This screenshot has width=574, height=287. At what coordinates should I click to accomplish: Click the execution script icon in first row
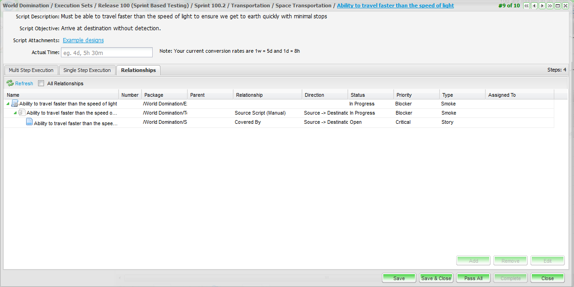(x=15, y=104)
